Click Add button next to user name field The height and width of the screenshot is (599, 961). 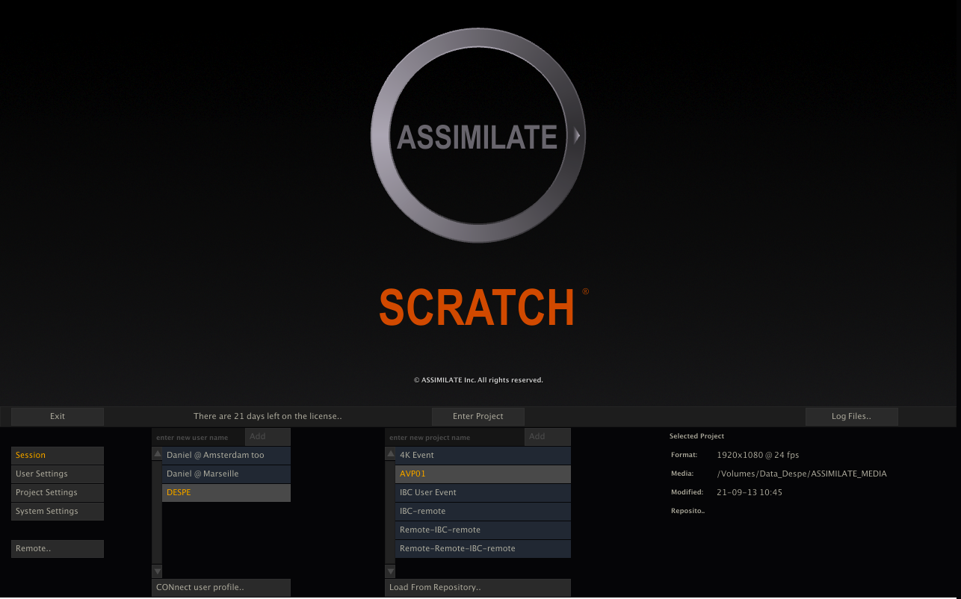click(268, 436)
